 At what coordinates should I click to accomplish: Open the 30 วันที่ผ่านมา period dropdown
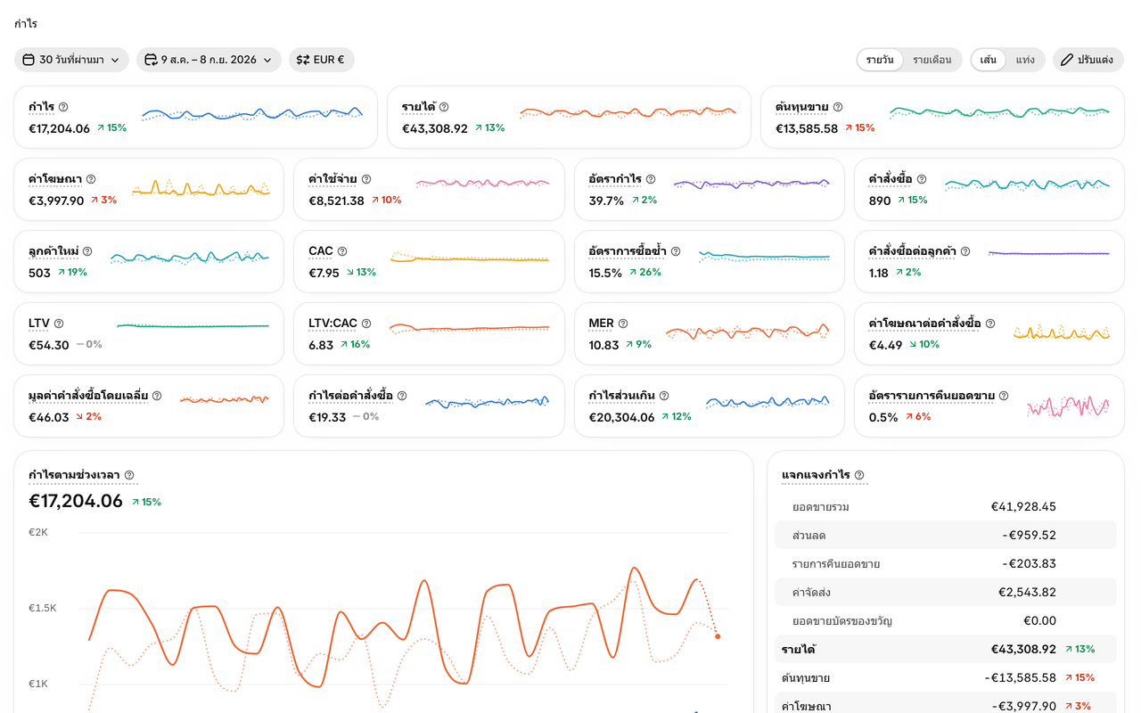click(x=71, y=60)
